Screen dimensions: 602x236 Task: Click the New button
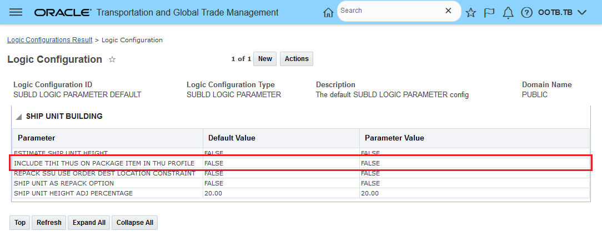tap(265, 59)
